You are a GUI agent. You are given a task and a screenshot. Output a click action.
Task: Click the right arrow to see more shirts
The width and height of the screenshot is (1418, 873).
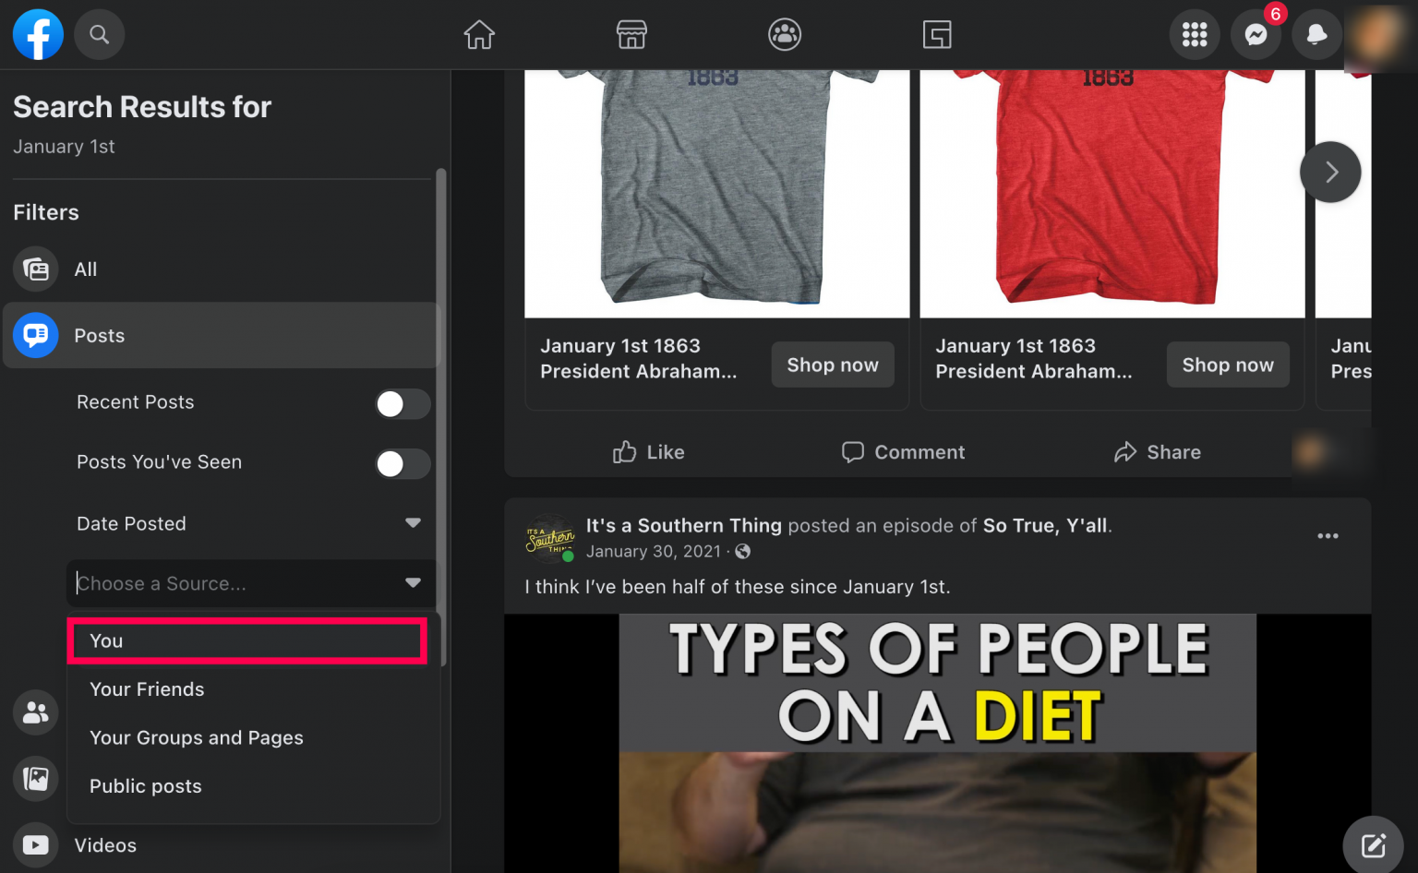pos(1330,172)
